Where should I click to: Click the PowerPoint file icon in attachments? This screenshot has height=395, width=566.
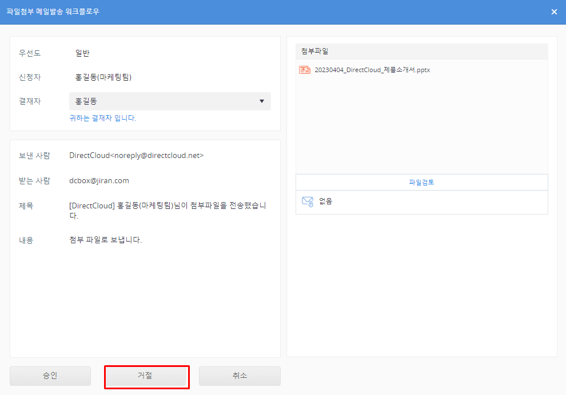click(305, 70)
